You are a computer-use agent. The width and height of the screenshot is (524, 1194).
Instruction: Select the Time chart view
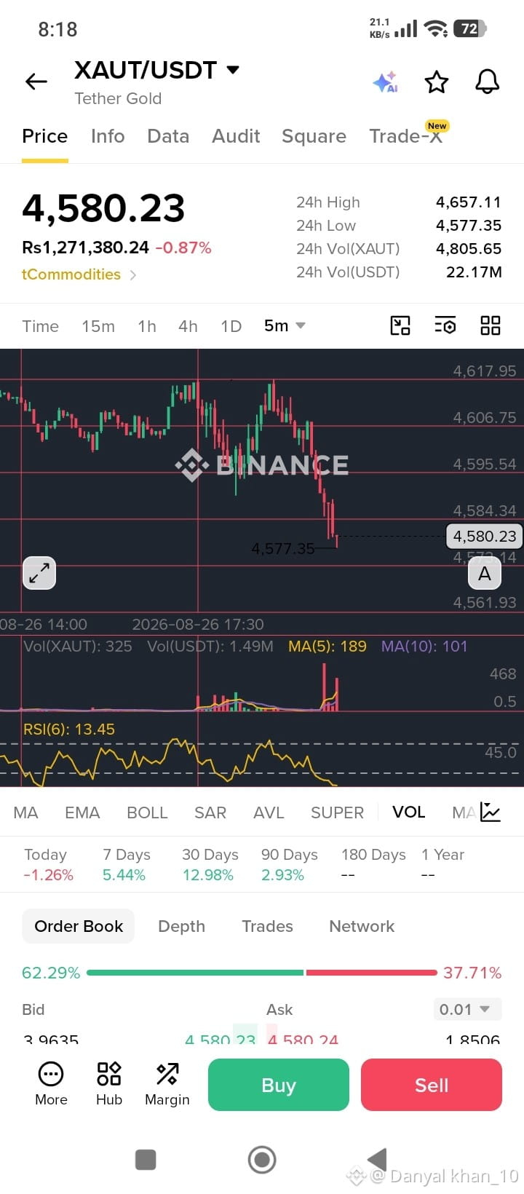pyautogui.click(x=40, y=326)
